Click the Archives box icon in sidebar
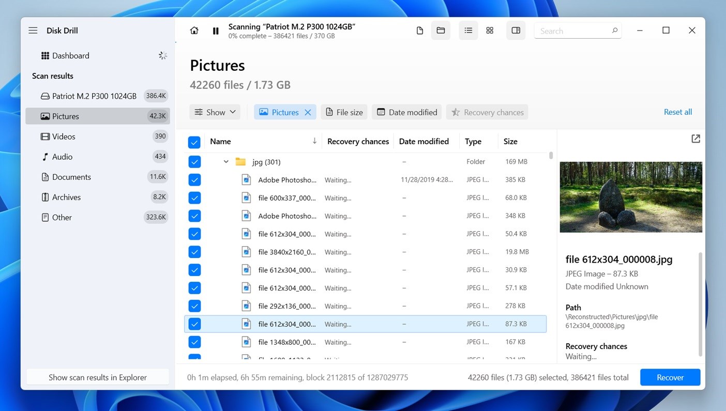 point(45,197)
